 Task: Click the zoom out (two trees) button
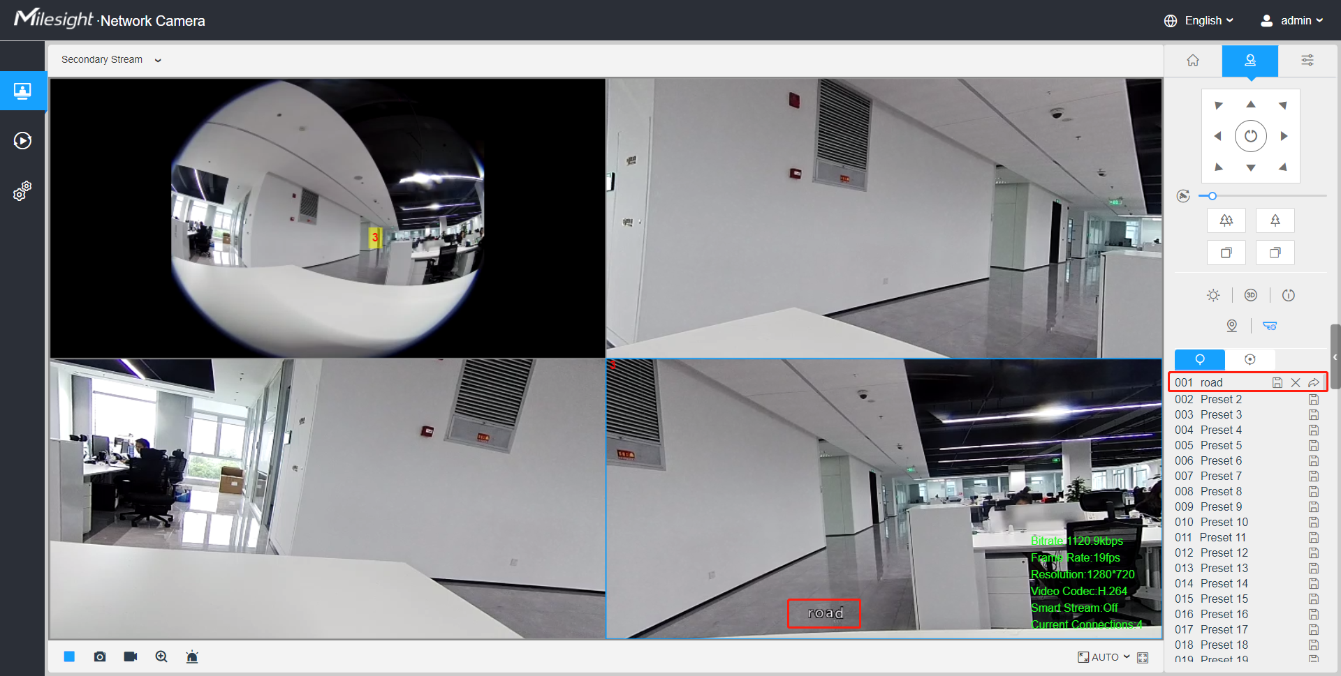tap(1226, 220)
